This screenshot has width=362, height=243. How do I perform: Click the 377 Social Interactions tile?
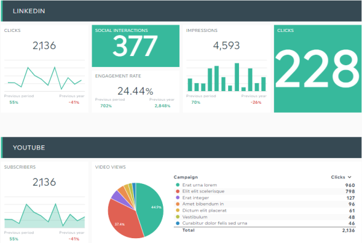coord(136,46)
